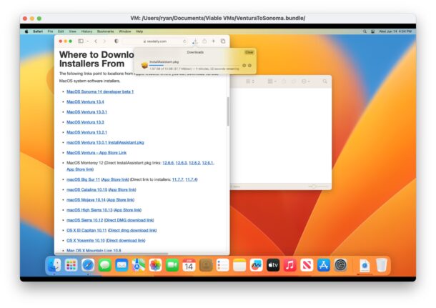Click macOS Ventura 13.0.1 InstallAssistant.pkg link
The image size is (436, 308).
coord(105,142)
